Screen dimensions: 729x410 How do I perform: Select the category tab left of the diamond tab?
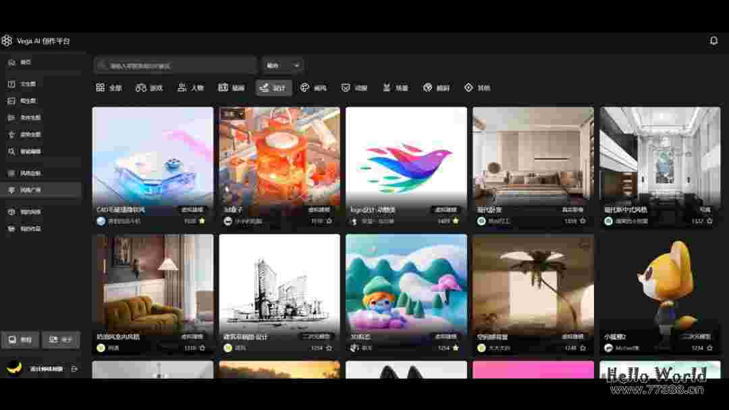click(437, 88)
